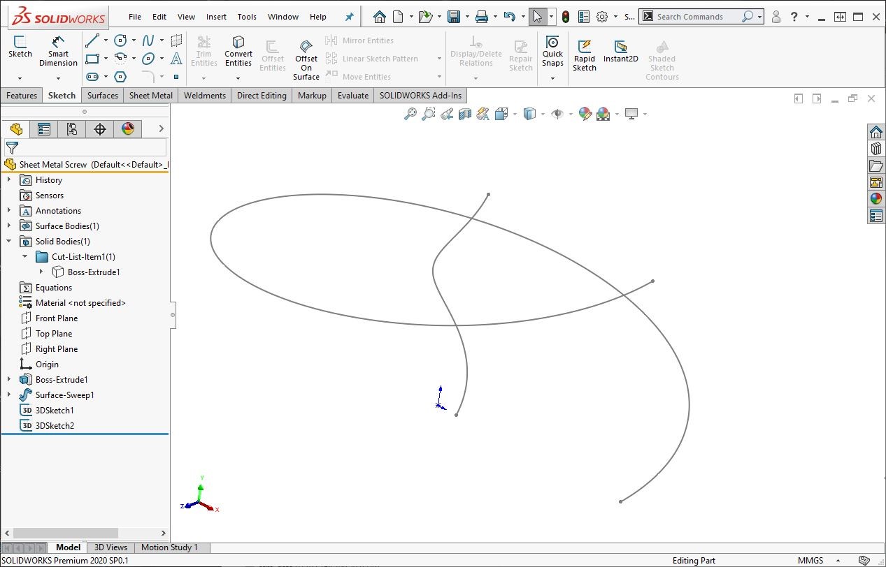Click the Search Commands input field

tap(696, 17)
